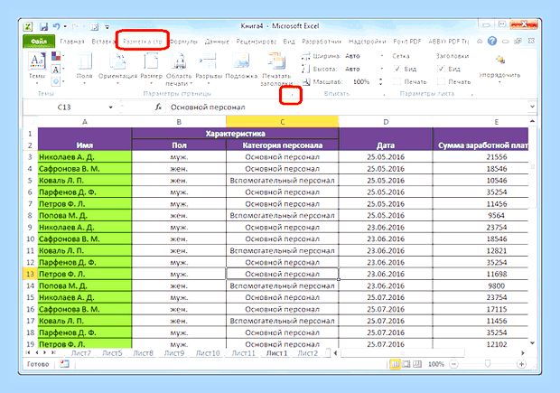This screenshot has width=560, height=393.
Task: Click the 100% zoom level button
Action: [x=435, y=364]
